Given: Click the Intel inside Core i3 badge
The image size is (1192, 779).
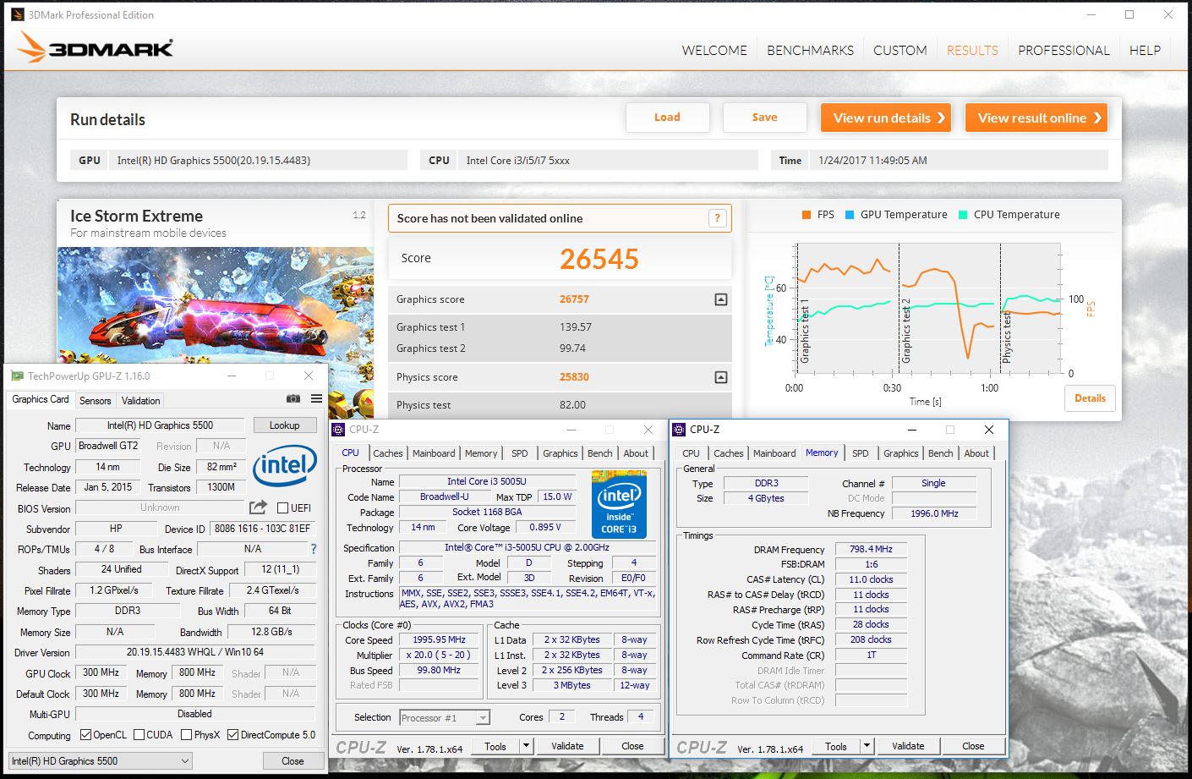Looking at the screenshot, I should (619, 505).
